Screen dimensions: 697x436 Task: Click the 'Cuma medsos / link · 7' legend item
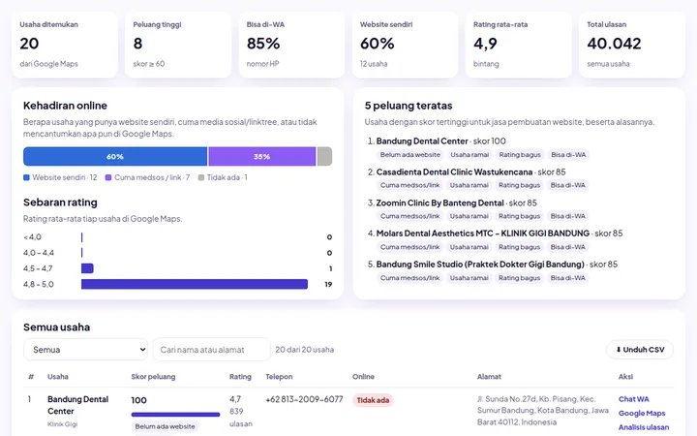click(147, 177)
